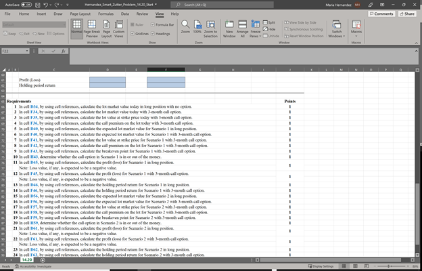Open the Sheet View default dropdown
This screenshot has width=422, height=271.
click(34, 24)
